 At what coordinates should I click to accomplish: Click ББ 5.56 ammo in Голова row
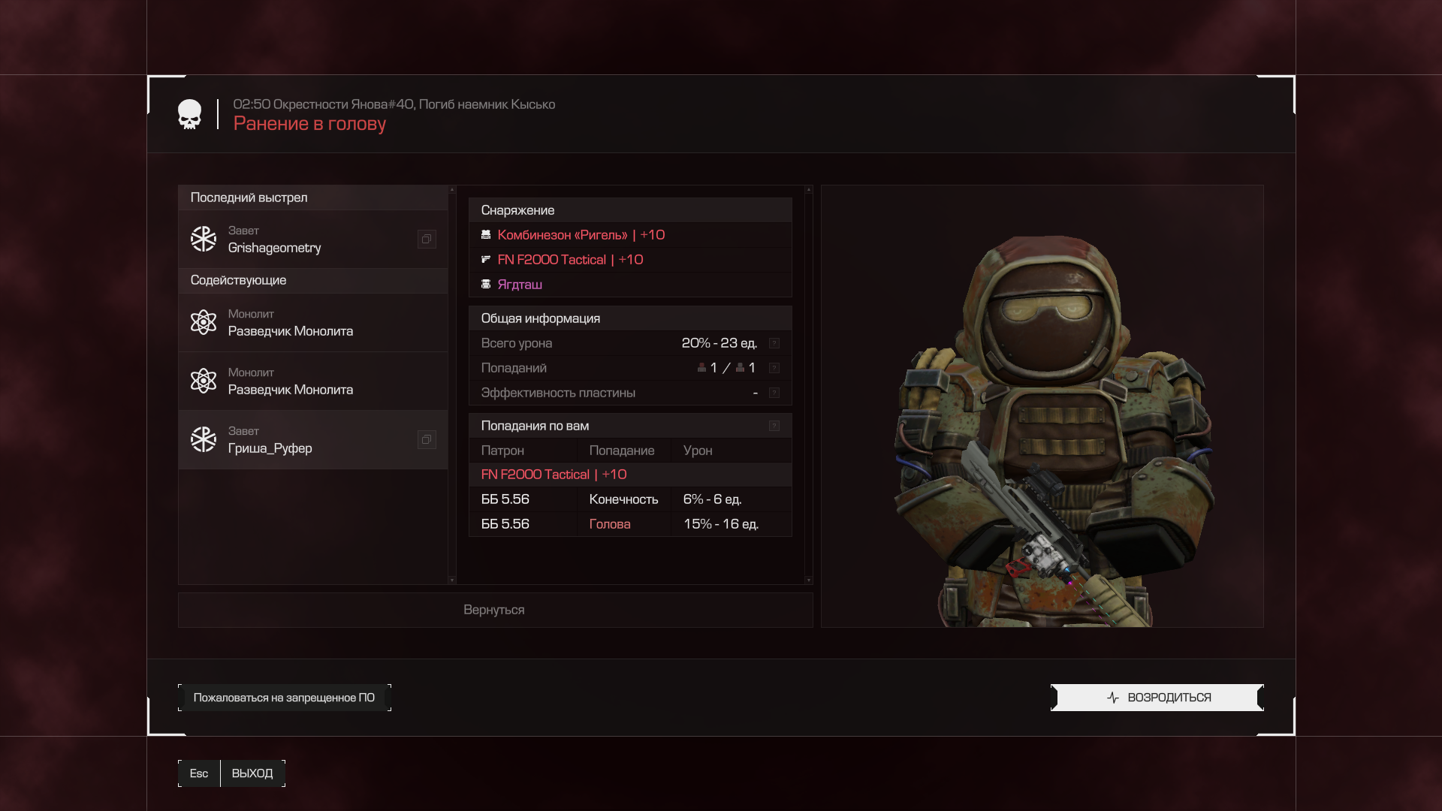pos(505,524)
